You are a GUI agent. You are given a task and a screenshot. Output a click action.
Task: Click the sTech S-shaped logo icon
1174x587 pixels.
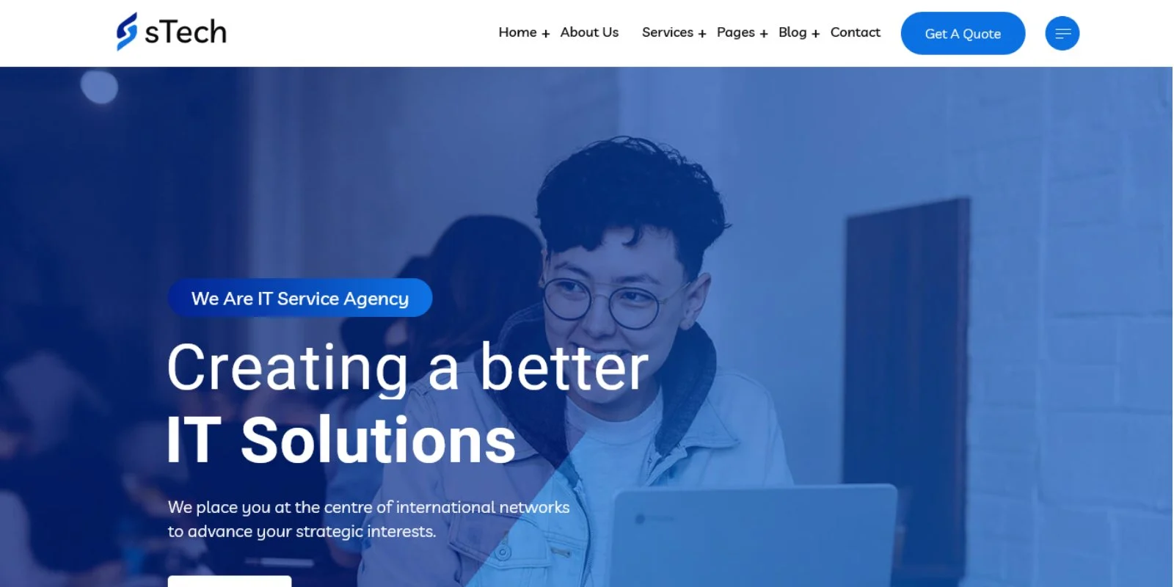pos(126,32)
